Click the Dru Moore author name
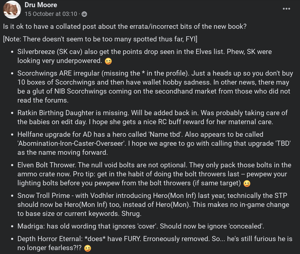300x254 pixels. [x=41, y=5]
